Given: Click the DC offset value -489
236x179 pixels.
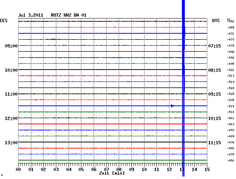Looking at the screenshot, I should point(231,136).
